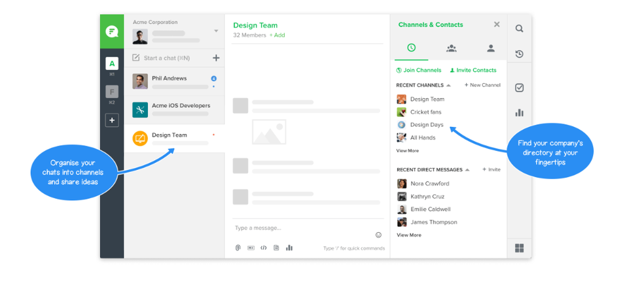Select the groups tab in Channels & Contacts

[x=452, y=48]
